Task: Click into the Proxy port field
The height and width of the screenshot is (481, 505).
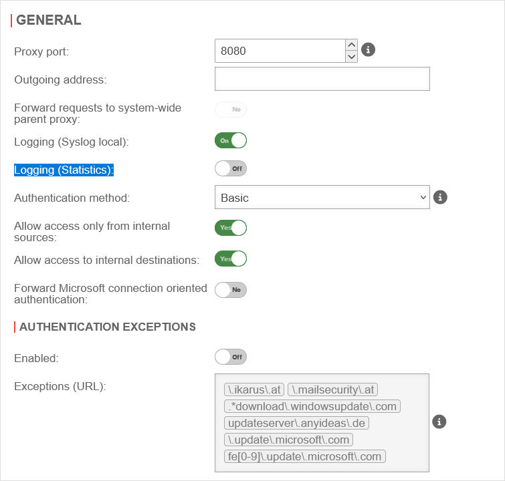Action: tap(280, 51)
